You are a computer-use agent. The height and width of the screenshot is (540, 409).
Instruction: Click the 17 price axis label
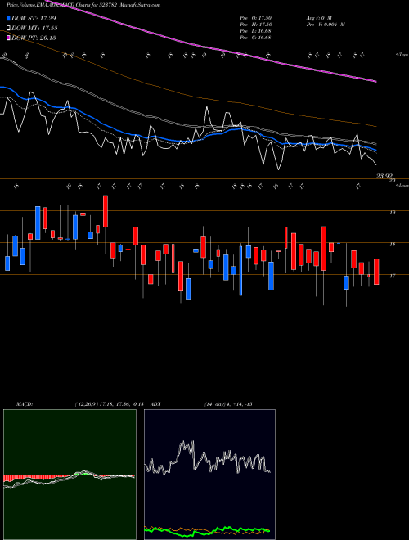point(392,276)
